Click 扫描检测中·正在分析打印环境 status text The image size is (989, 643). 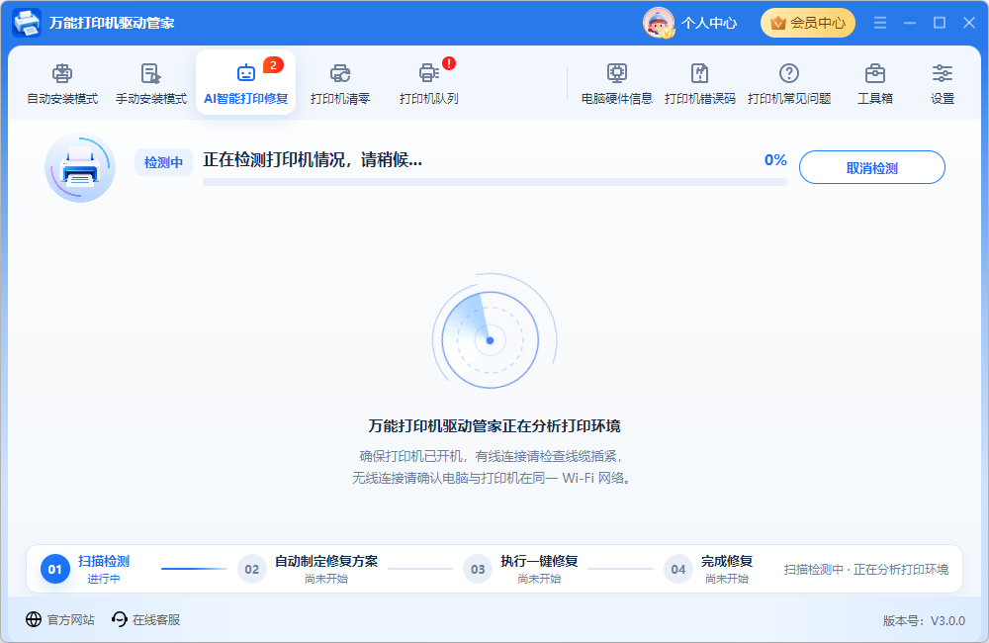point(866,569)
